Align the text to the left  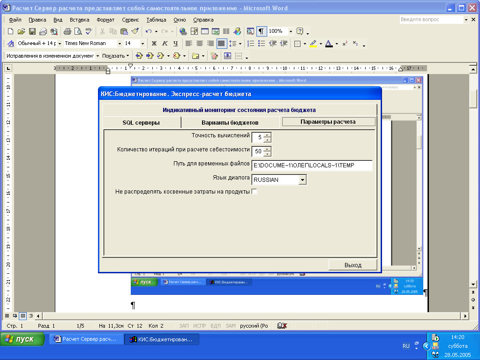point(189,44)
